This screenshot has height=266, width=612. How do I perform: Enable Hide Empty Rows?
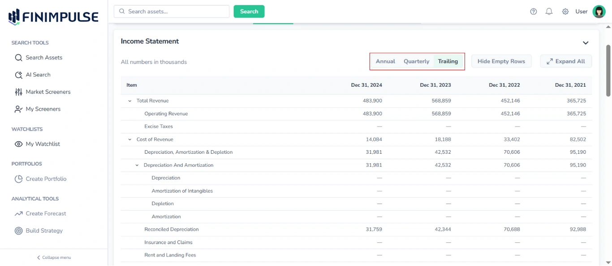[501, 61]
